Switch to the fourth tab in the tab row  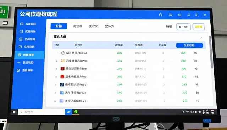tap(109, 26)
